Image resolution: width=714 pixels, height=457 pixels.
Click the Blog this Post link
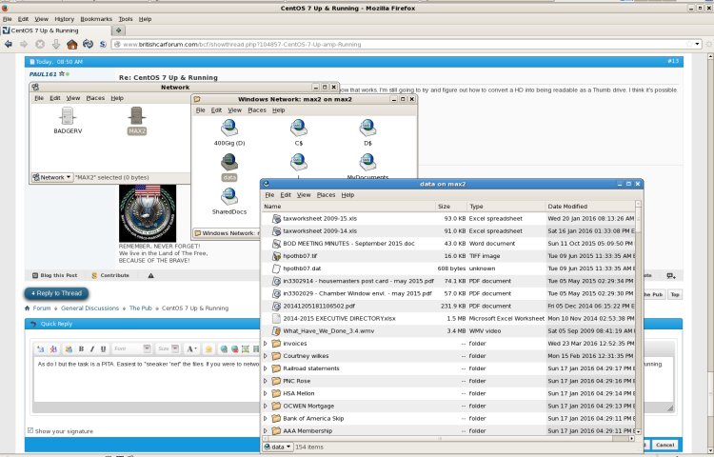pos(54,275)
